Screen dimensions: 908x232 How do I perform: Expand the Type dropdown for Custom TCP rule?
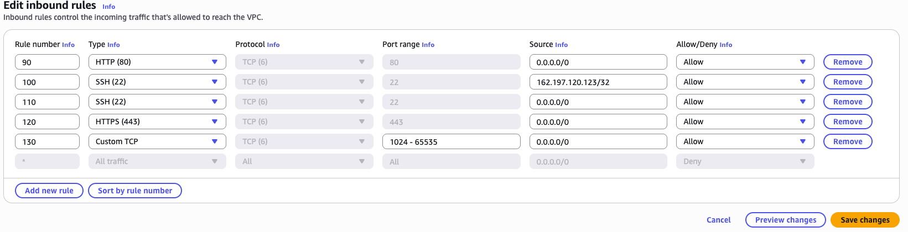click(157, 141)
